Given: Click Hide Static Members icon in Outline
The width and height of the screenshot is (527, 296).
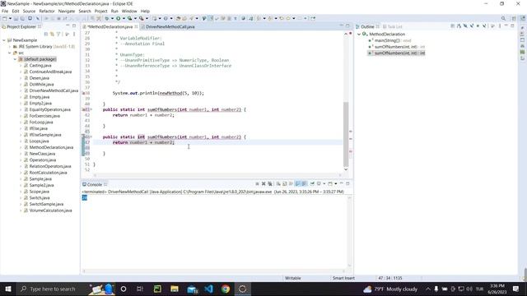Looking at the screenshot, I should click(472, 26).
